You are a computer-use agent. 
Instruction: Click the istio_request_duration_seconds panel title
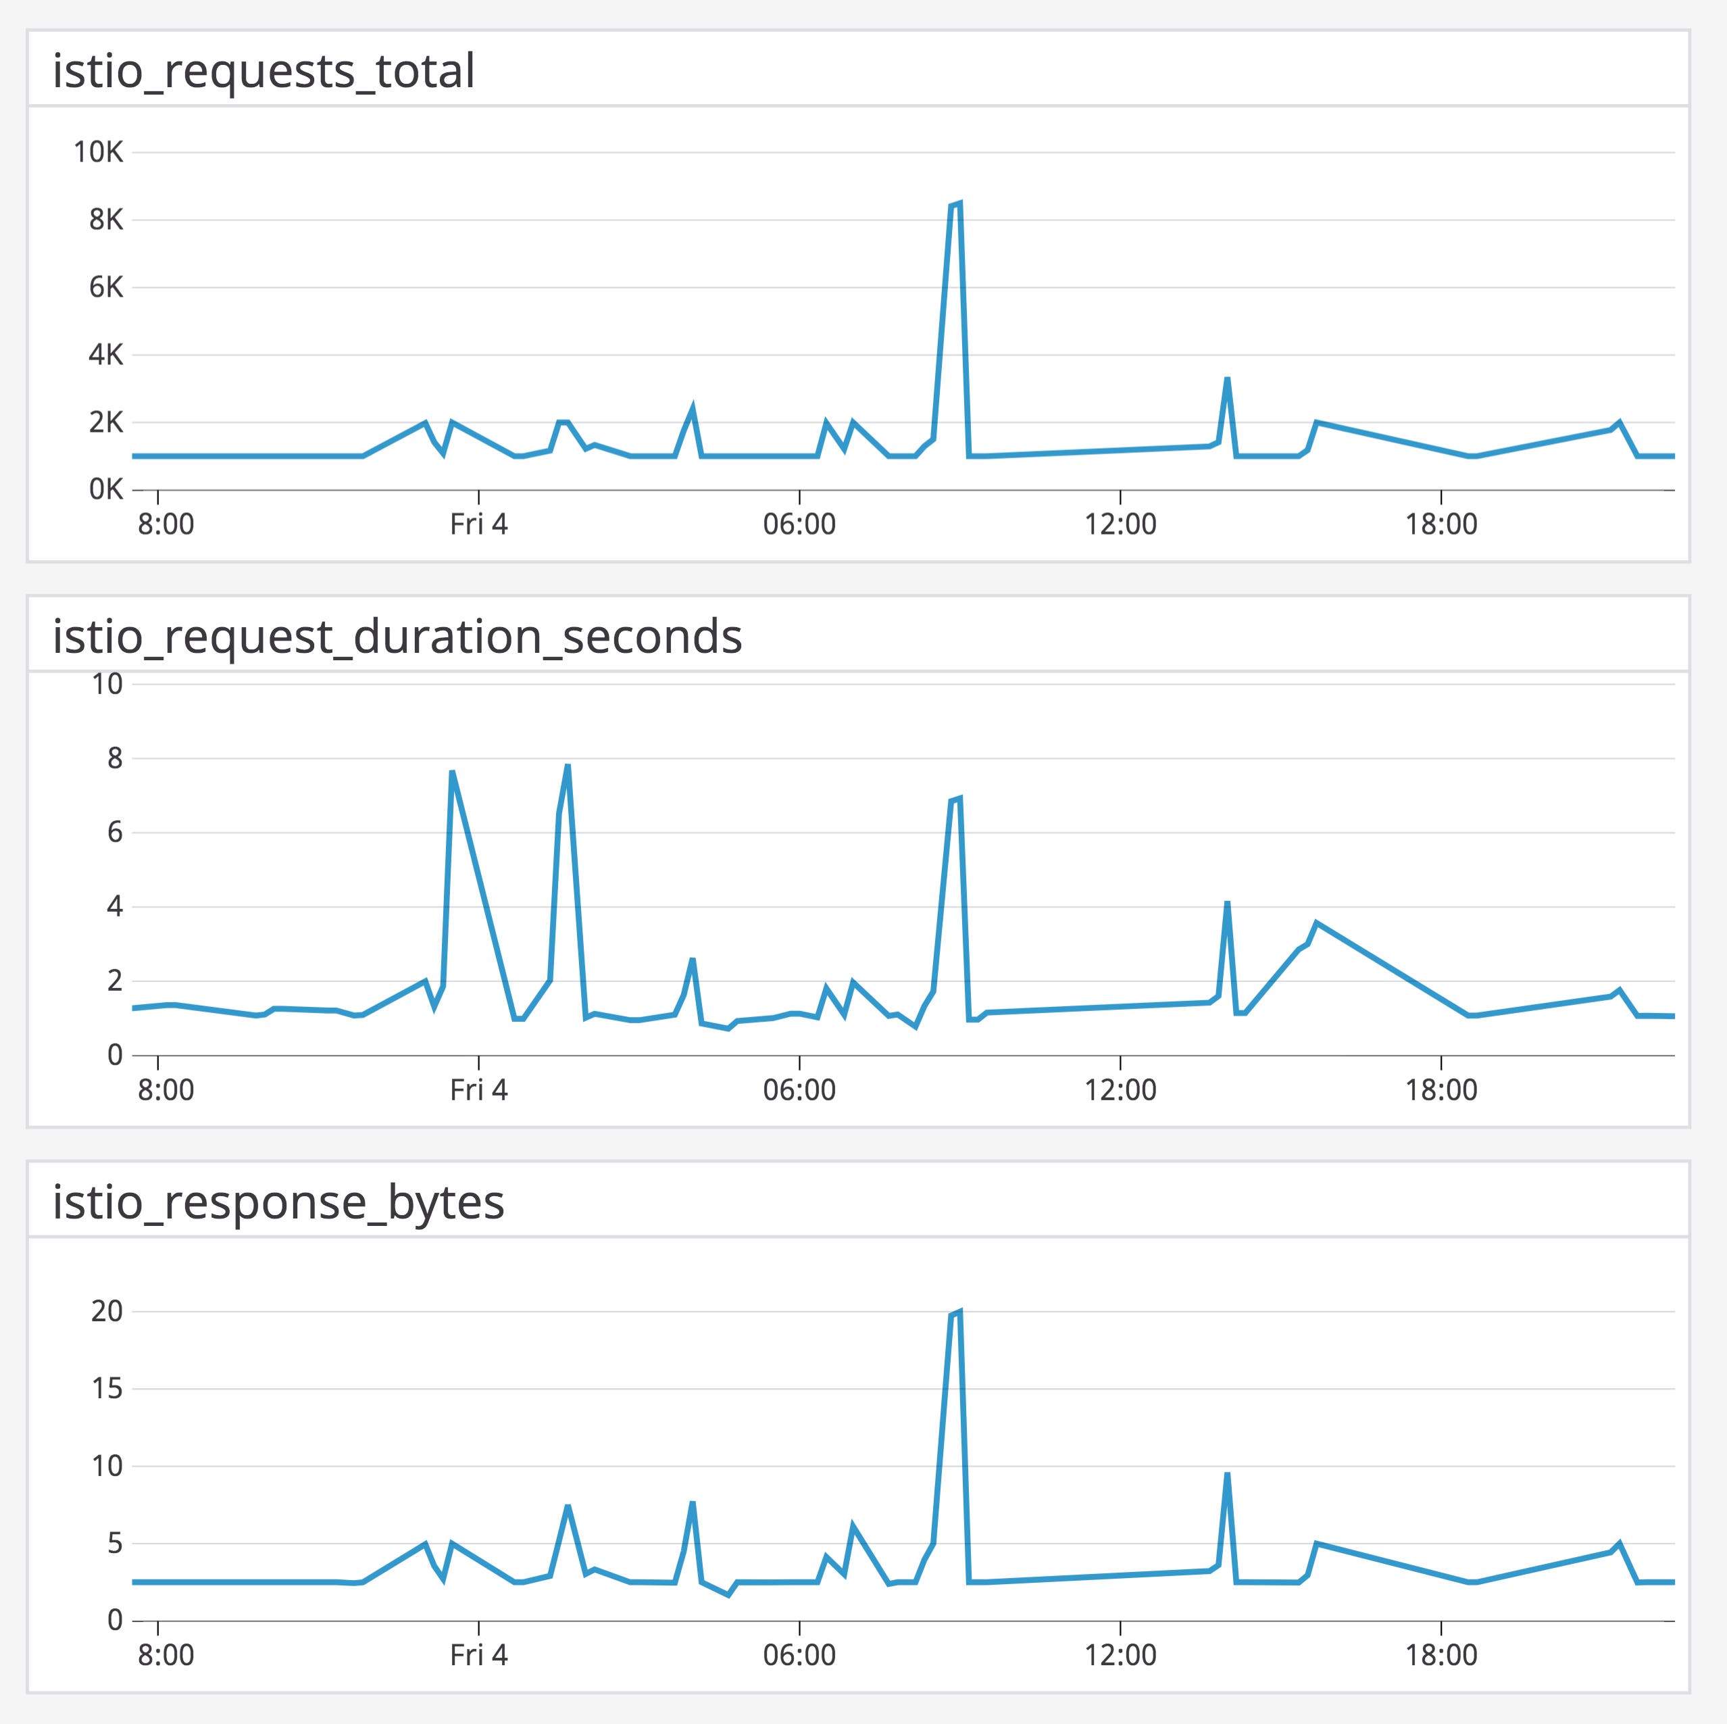coord(397,637)
